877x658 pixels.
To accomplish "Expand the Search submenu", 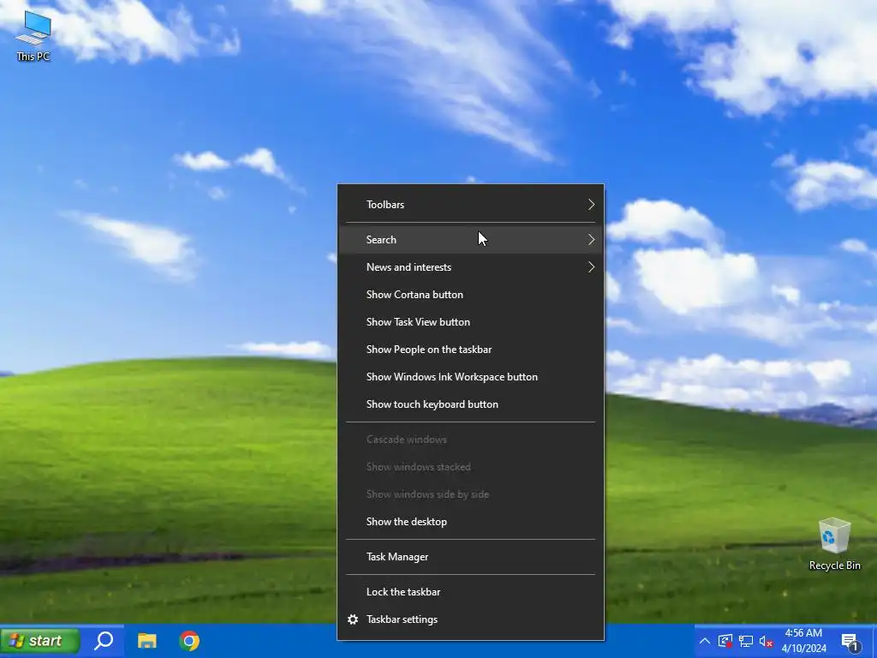I will [x=470, y=240].
